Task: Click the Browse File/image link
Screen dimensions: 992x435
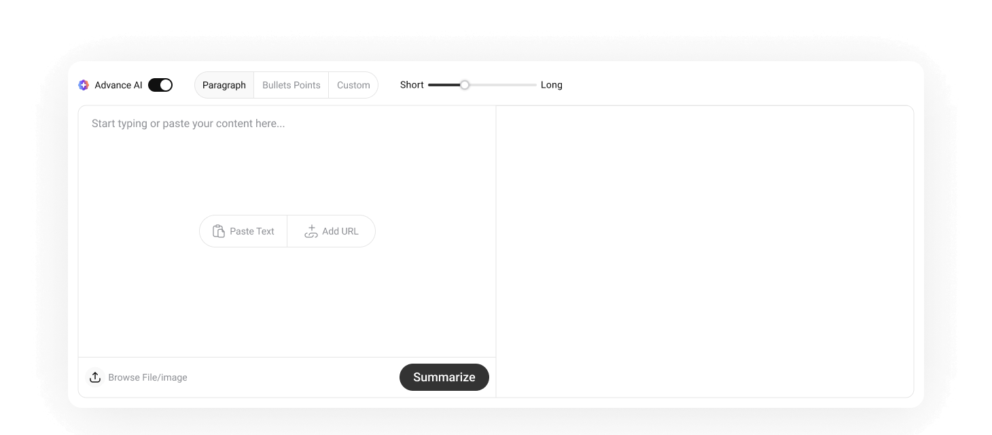Action: click(x=147, y=377)
